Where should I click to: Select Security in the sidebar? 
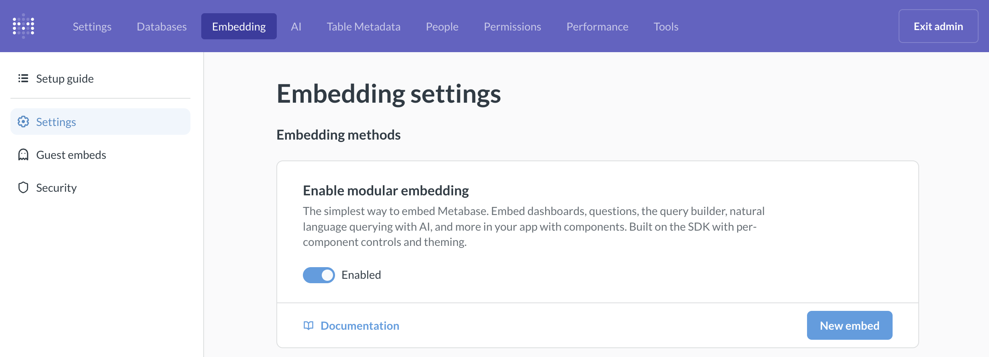point(56,187)
